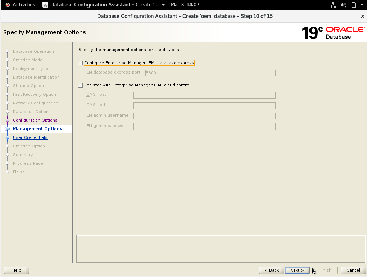Click the Data Vault Option step label
The image size is (367, 277).
31,112
